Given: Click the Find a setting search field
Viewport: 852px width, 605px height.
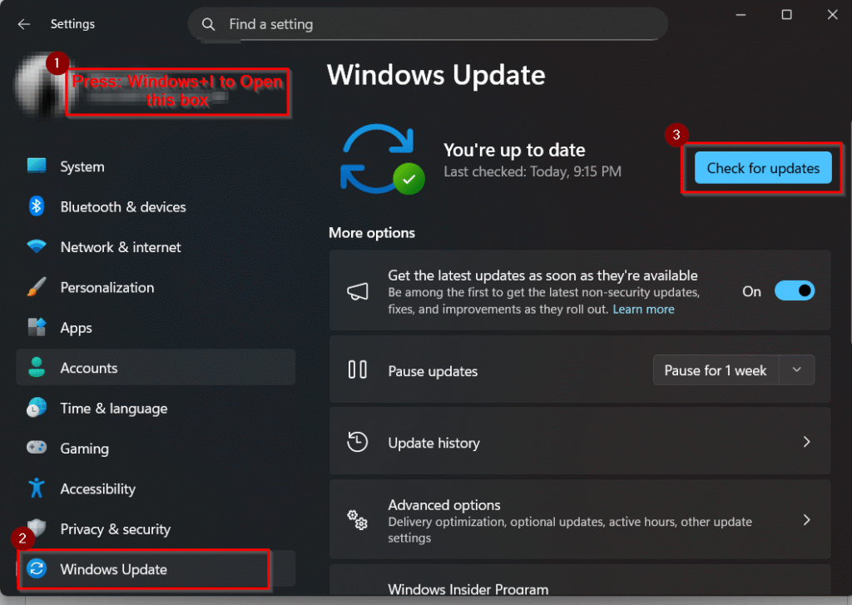Looking at the screenshot, I should coord(428,24).
